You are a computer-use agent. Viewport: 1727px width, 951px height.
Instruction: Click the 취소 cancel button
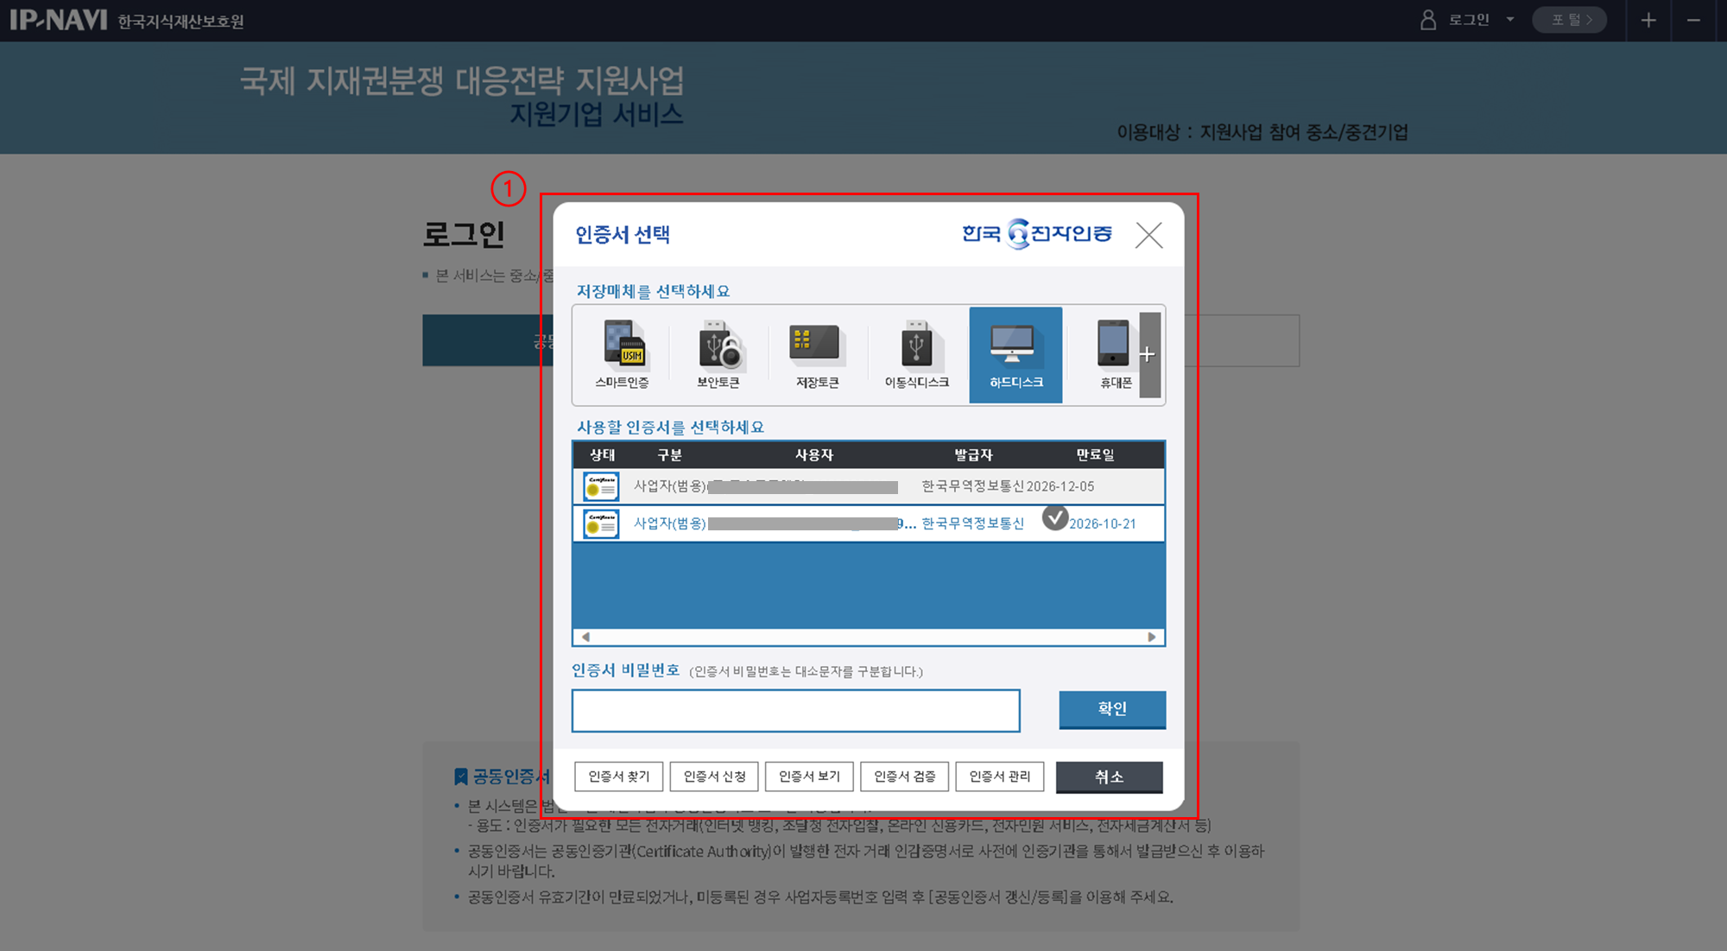(x=1109, y=777)
